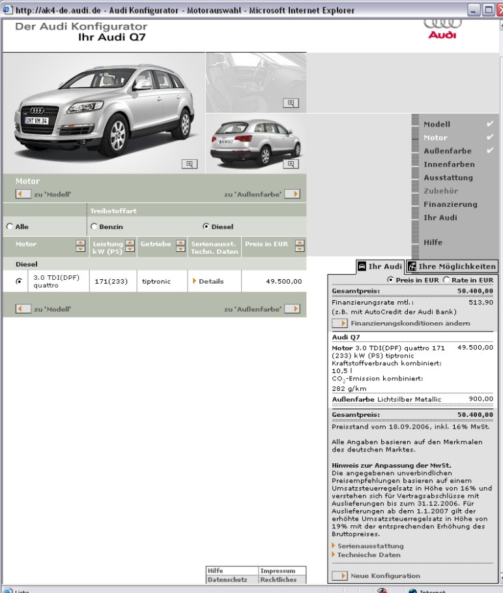Select the 'Alle' fuel type option
The image size is (503, 593).
coord(9,226)
